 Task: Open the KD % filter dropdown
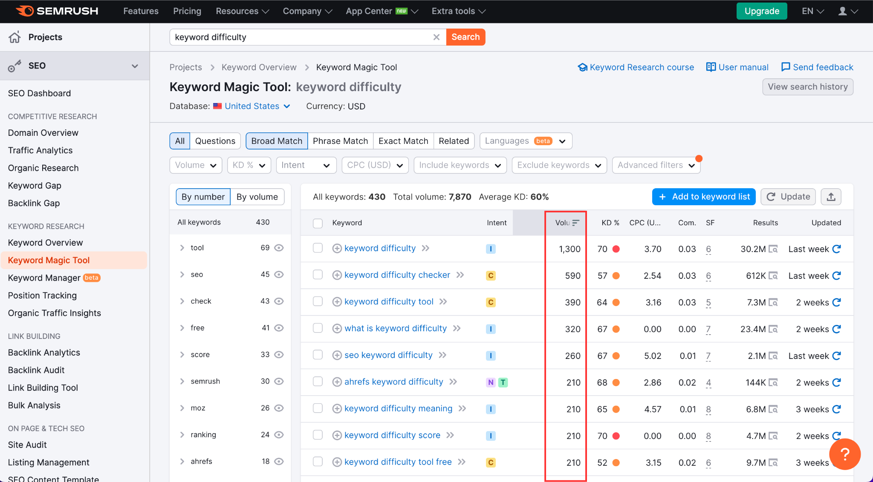[249, 165]
